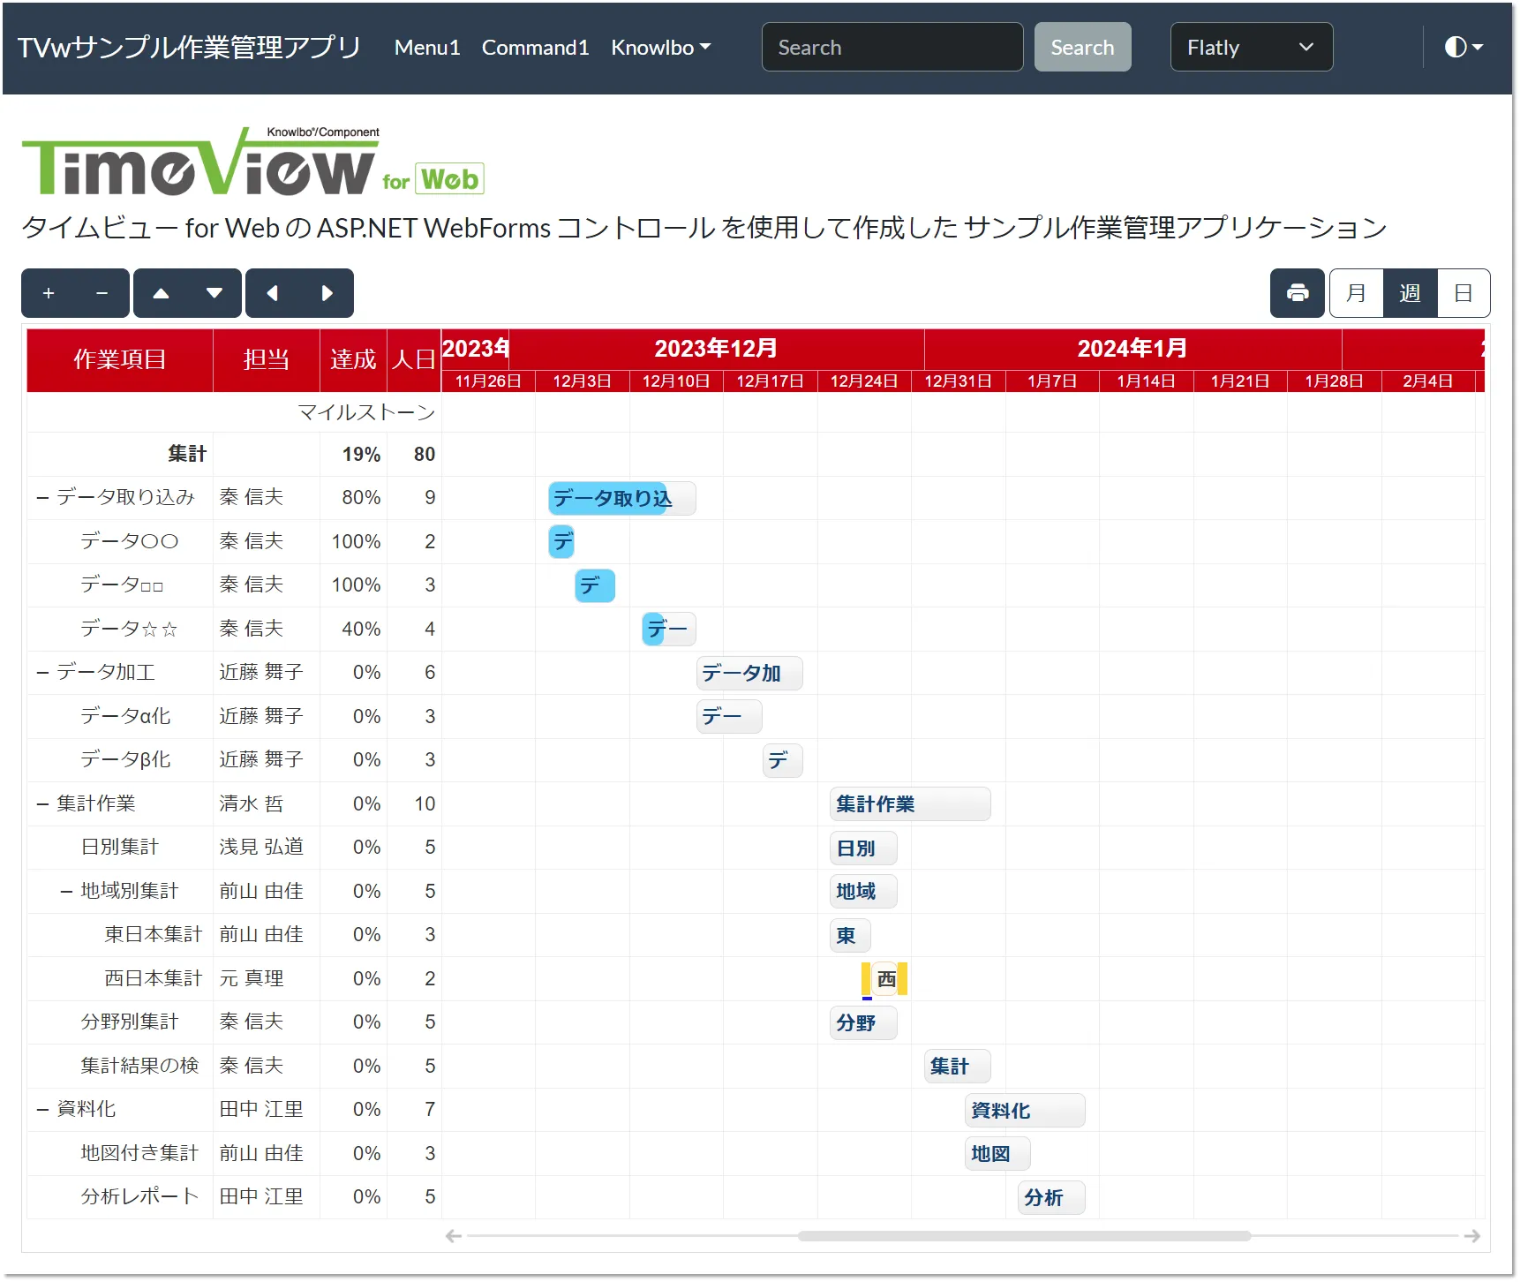Switch to 月 (month) view
Image resolution: width=1520 pixels, height=1282 pixels.
click(x=1356, y=292)
